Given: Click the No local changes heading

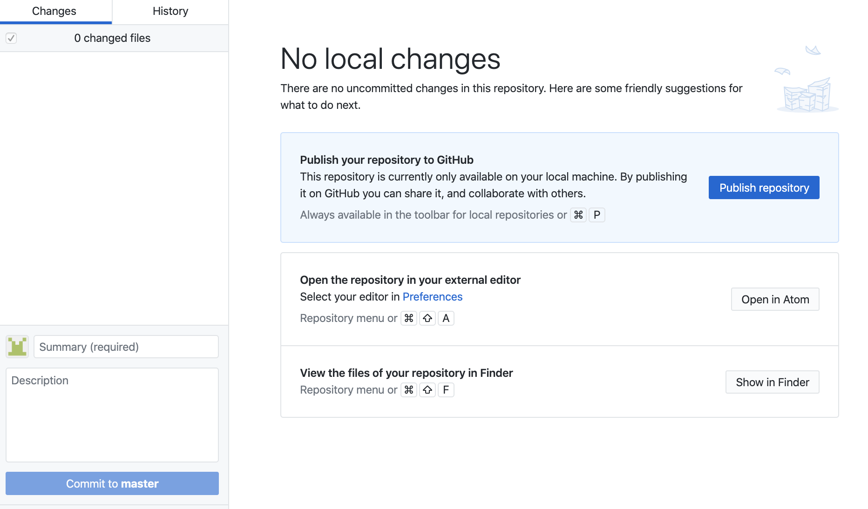Looking at the screenshot, I should click(390, 59).
